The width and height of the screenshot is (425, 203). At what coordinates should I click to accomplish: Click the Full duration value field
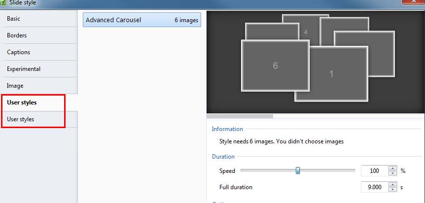[375, 187]
